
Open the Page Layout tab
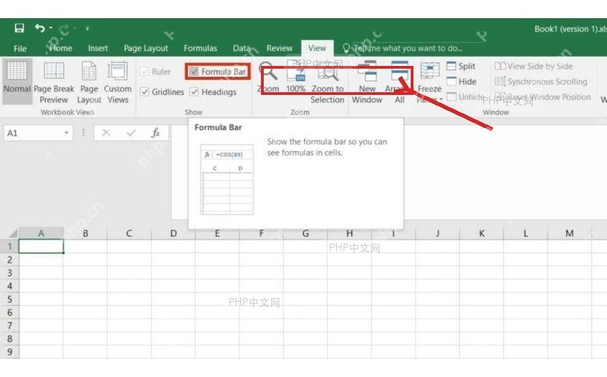click(x=146, y=48)
